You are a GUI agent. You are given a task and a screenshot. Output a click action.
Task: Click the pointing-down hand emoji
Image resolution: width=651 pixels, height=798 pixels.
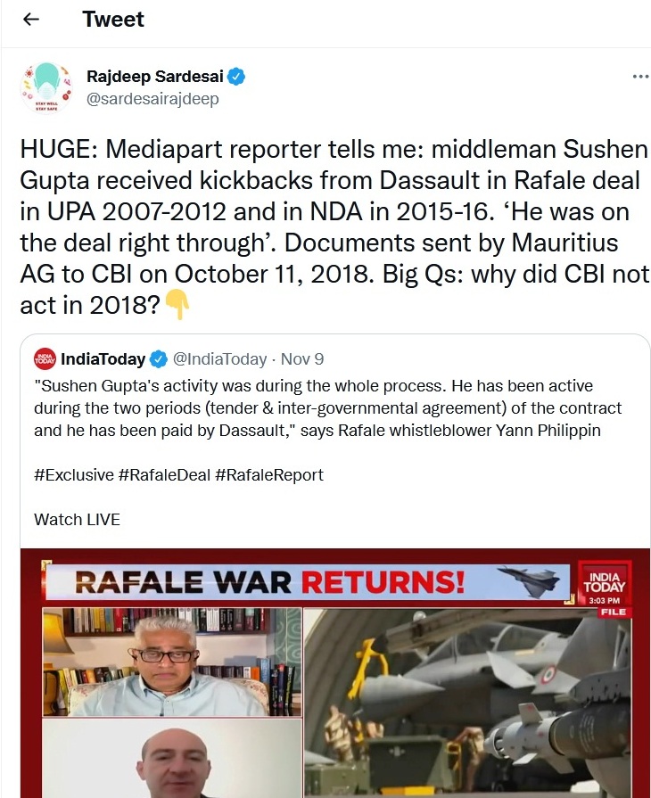(x=177, y=306)
